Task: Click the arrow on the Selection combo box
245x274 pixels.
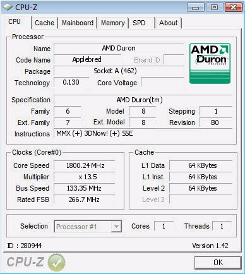Action: click(x=116, y=227)
